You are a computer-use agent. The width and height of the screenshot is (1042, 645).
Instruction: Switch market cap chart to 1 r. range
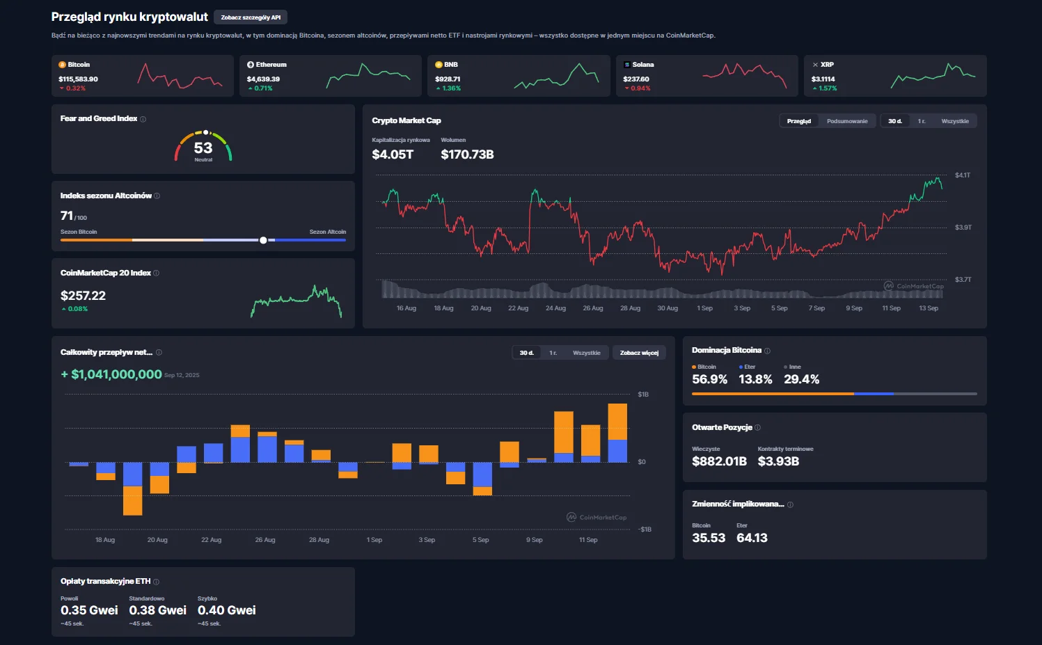click(x=922, y=121)
